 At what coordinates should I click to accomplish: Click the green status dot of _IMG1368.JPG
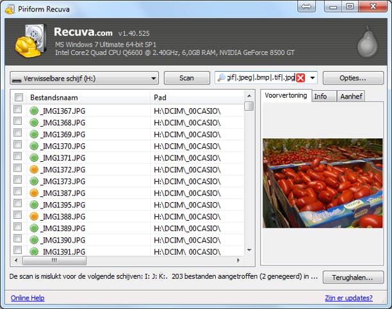click(34, 122)
